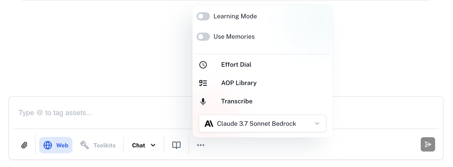Toggle the Learning Mode switch
453x167 pixels.
203,16
